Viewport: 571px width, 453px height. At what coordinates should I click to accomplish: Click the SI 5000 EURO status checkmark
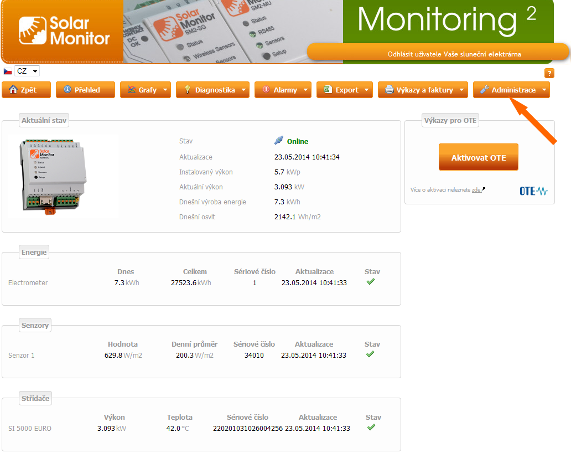[x=371, y=428]
